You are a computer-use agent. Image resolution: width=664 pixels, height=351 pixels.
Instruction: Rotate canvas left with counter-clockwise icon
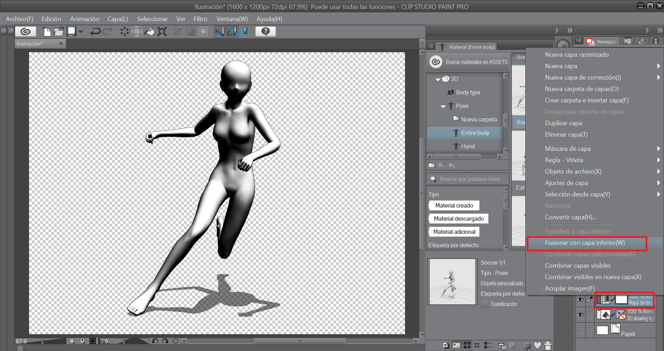coord(155,341)
